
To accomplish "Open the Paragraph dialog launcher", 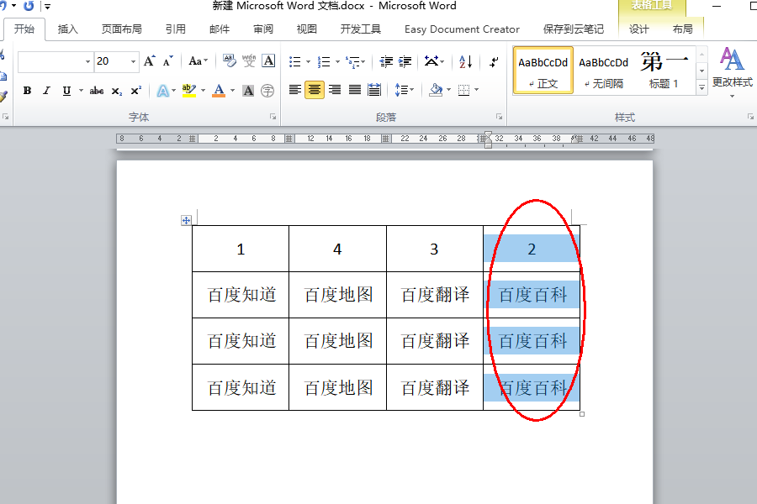I will pyautogui.click(x=499, y=117).
